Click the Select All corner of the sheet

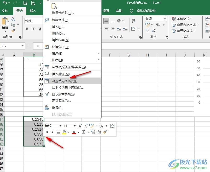click(2, 55)
